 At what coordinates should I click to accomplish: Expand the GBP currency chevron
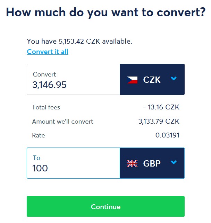point(174,162)
